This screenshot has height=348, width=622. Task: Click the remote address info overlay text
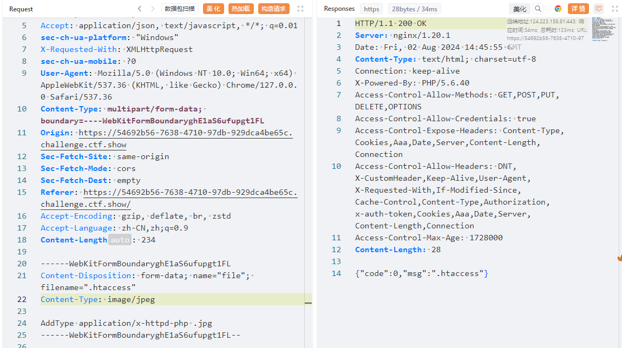click(x=547, y=30)
